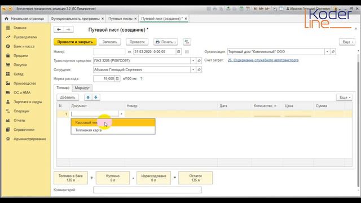Image resolution: width=361 pixels, height=203 pixels.
Task: Open the Администрирование section
Action: click(30, 139)
